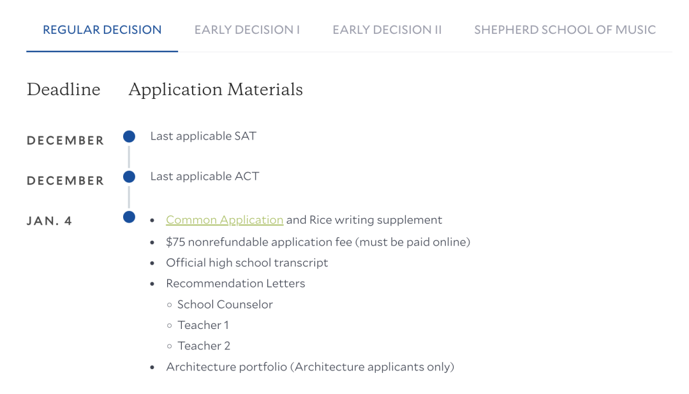Click the School Counselor sub-item
Viewport: 689px width, 394px height.
pyautogui.click(x=225, y=305)
